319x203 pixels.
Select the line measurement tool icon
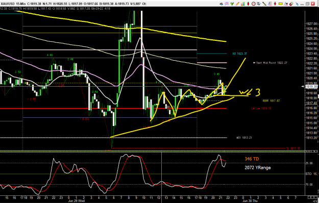286,4
